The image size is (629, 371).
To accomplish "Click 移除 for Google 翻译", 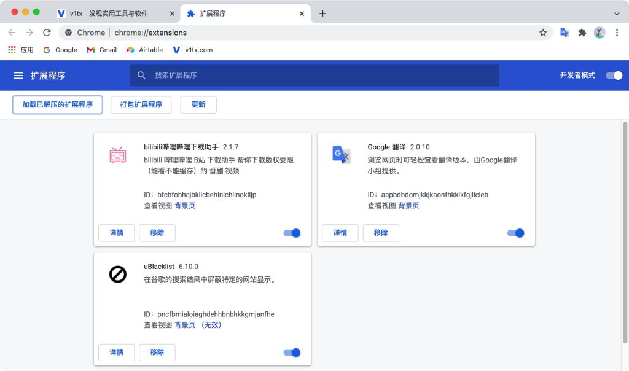I will (381, 233).
